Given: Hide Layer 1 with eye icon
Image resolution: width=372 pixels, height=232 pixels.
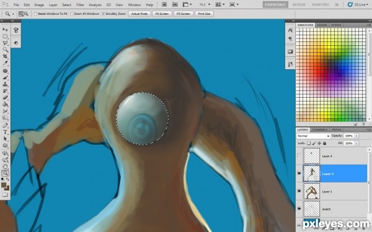Looking at the screenshot, I should pyautogui.click(x=299, y=191).
